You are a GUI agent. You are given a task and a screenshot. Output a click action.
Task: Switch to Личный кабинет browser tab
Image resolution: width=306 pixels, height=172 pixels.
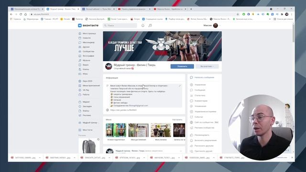tap(98, 9)
